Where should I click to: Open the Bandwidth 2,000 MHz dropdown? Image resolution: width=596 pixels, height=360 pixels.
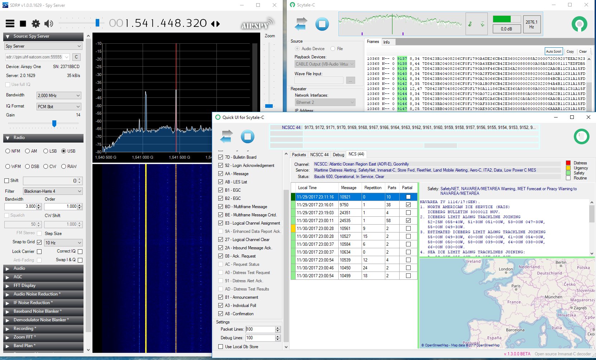59,96
